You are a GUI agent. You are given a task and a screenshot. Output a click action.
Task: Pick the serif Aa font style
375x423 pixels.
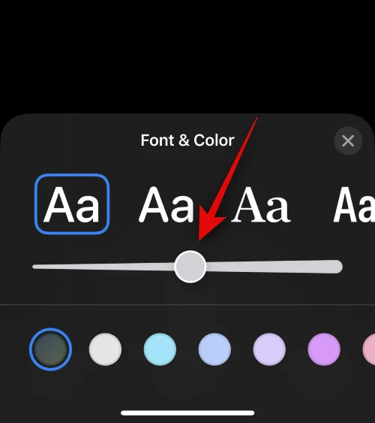260,204
